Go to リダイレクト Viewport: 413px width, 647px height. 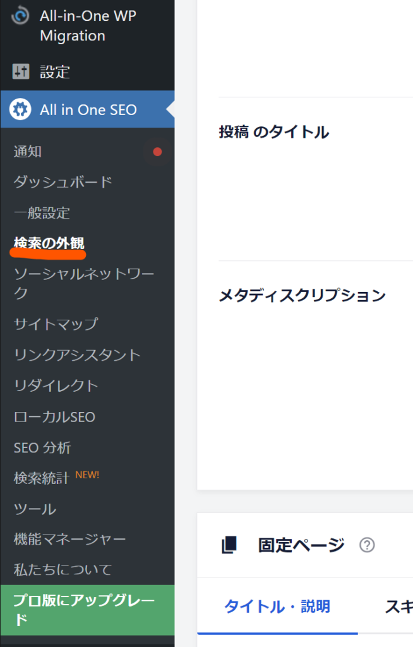tap(56, 385)
